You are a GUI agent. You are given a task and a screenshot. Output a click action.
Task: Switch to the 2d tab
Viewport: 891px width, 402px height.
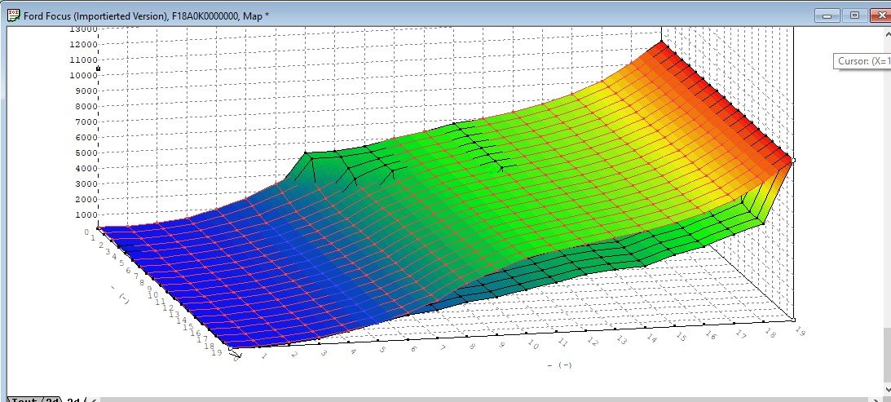pos(52,400)
